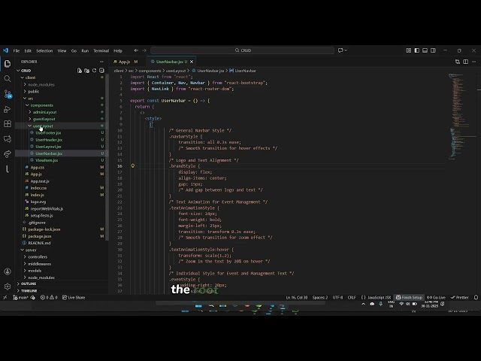
Task: Open the Extensions view
Action: tap(8, 123)
